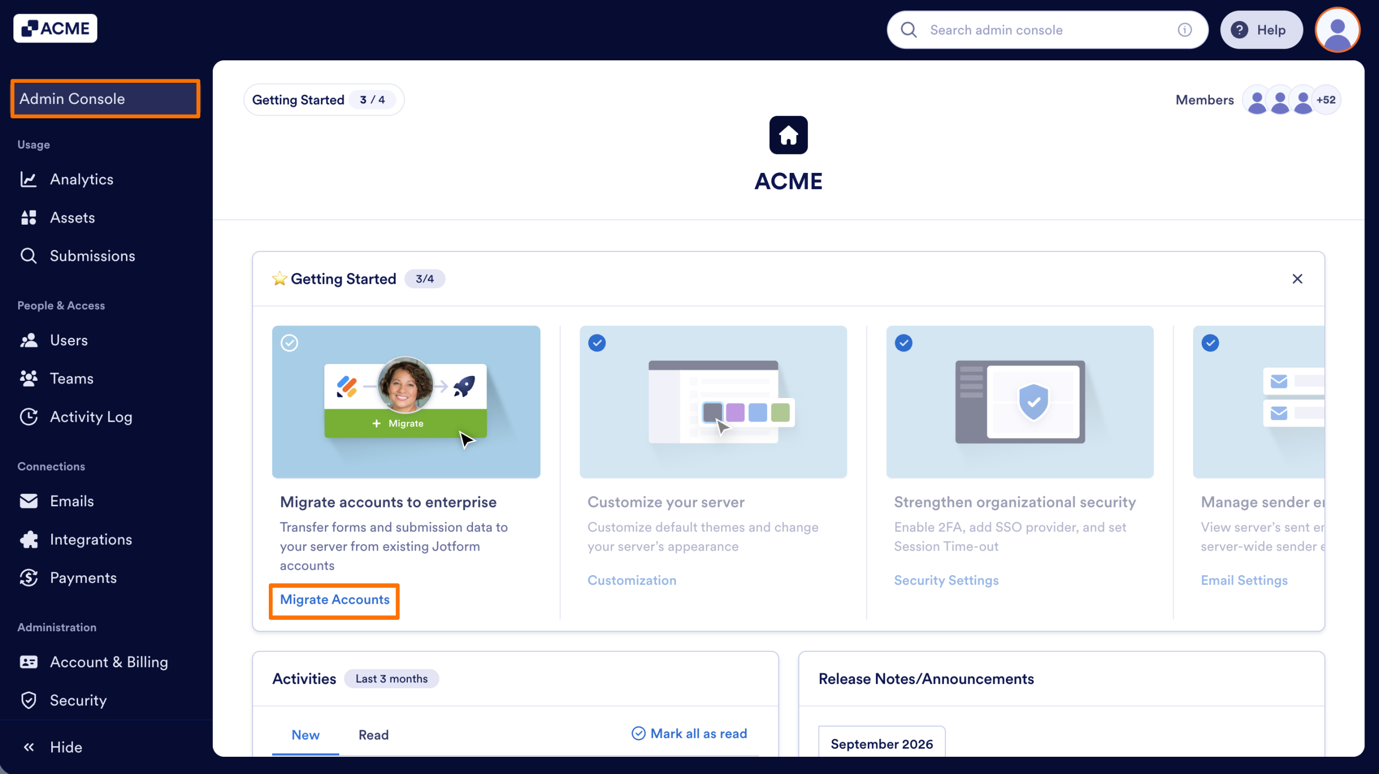Click the Members label
This screenshot has height=774, width=1379.
coord(1204,100)
